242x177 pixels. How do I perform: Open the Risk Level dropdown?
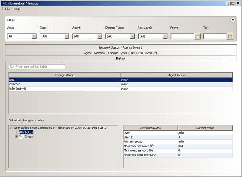[x=165, y=36]
